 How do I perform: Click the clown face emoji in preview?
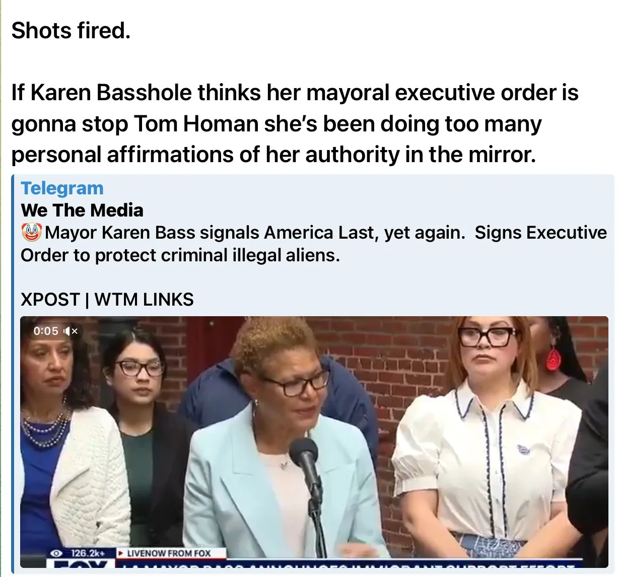click(31, 233)
